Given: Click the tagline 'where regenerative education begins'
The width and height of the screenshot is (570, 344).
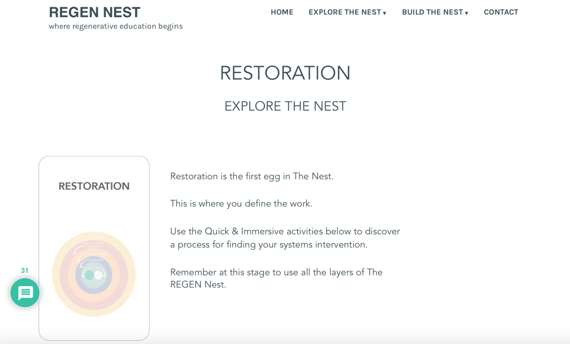Looking at the screenshot, I should [x=116, y=26].
